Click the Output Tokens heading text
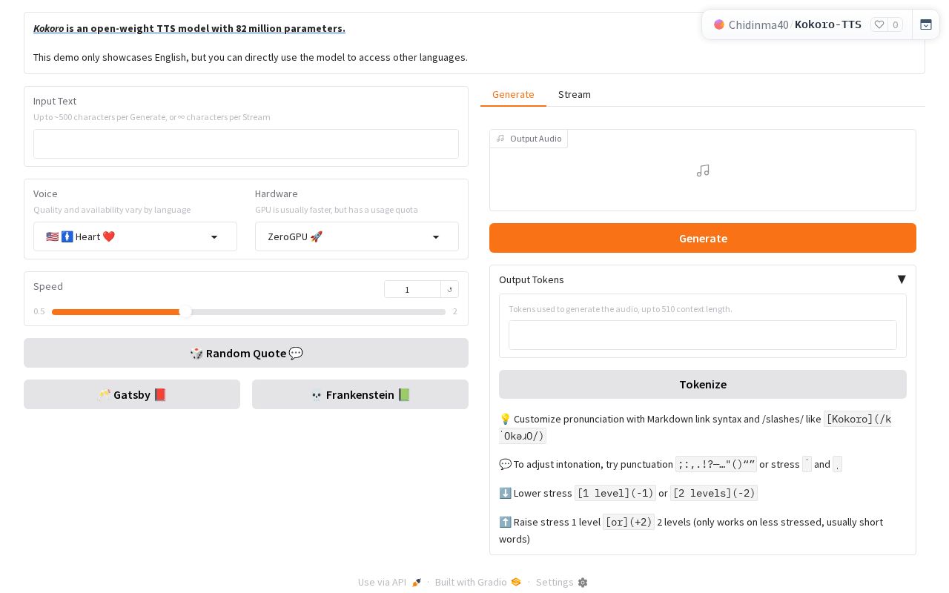Viewport: 949px width, 593px height. click(x=532, y=279)
